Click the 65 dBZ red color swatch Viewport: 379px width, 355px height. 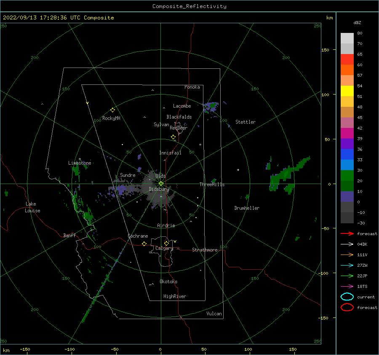(347, 60)
